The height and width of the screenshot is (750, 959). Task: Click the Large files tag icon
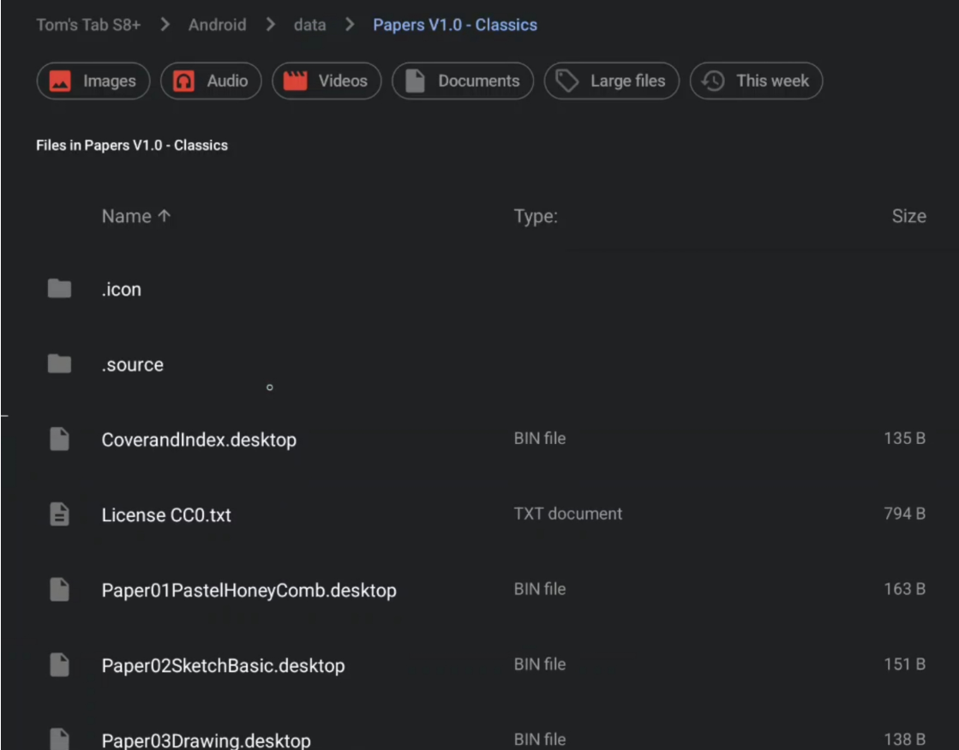click(x=567, y=81)
